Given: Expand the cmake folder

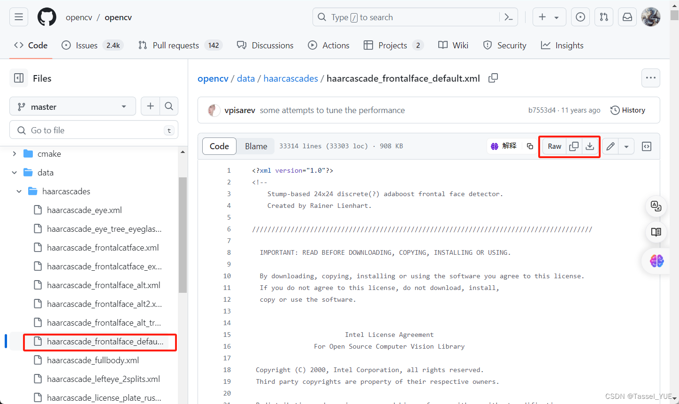Looking at the screenshot, I should pos(15,153).
